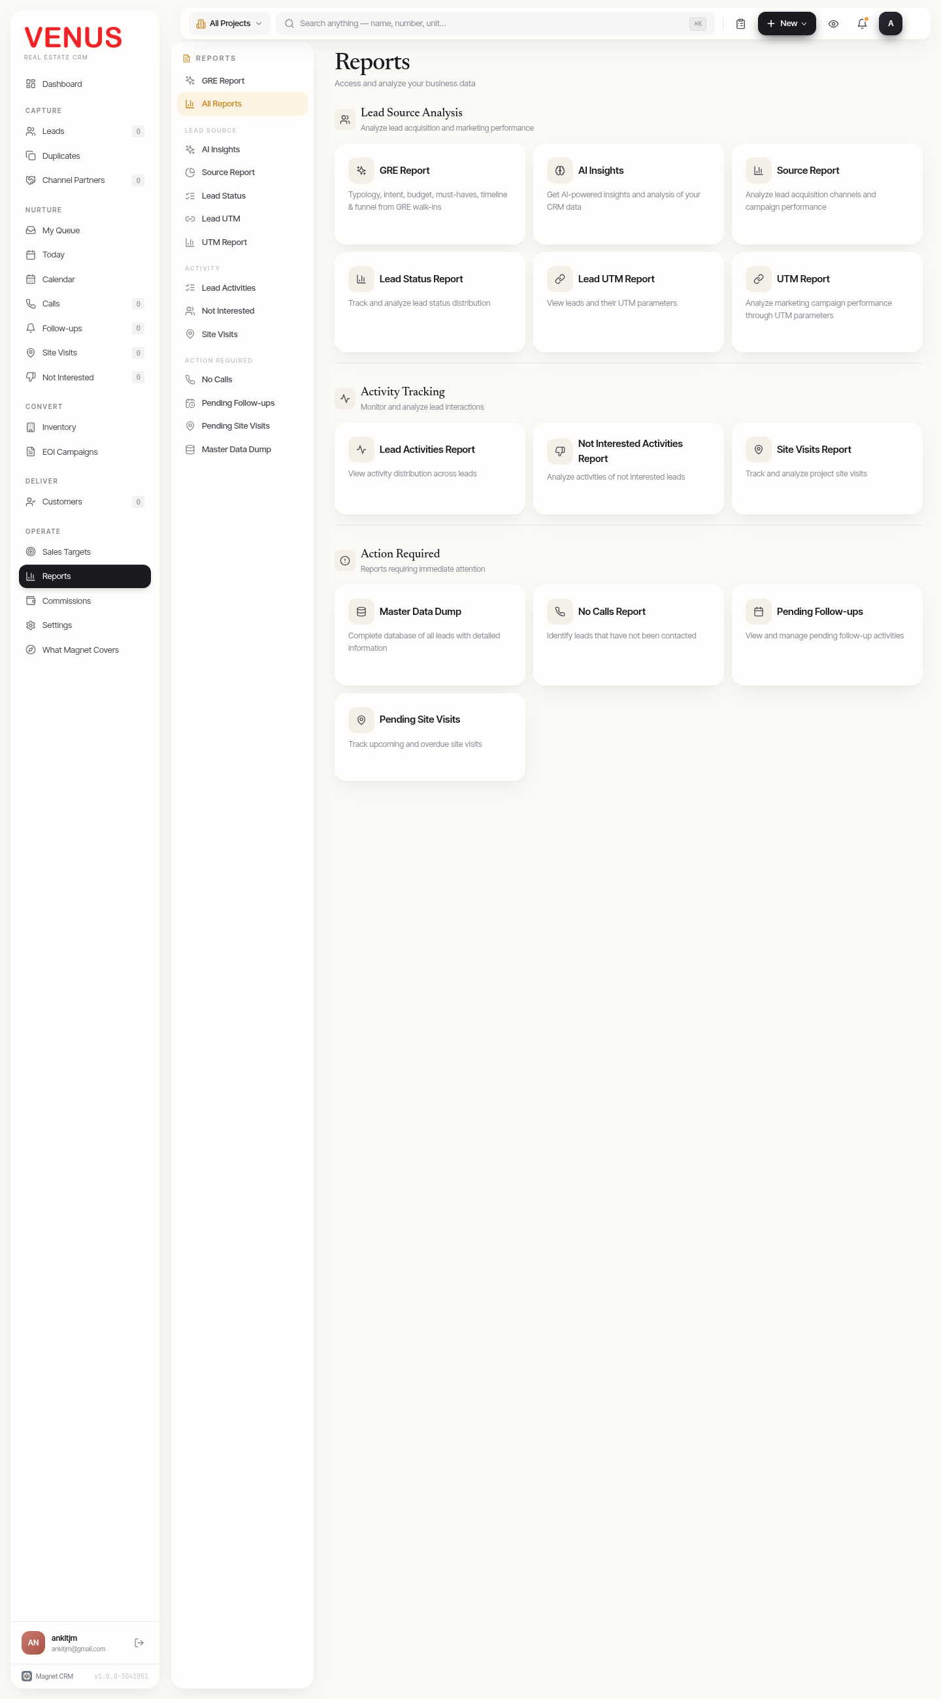Viewport: 941px width, 1699px height.
Task: Click the Site Visits Report pin icon
Action: pos(758,449)
